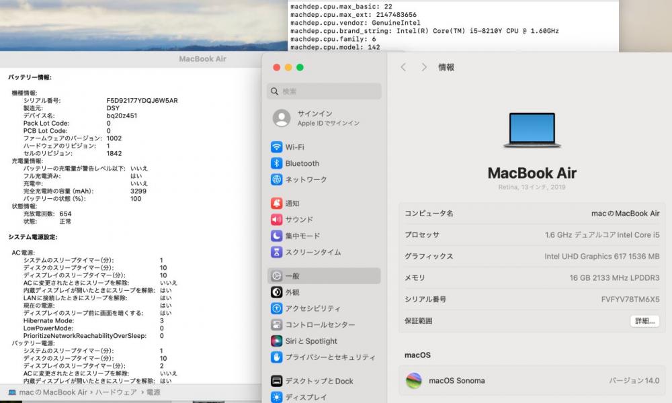Click the コンピュータ名 value field

pyautogui.click(x=625, y=214)
